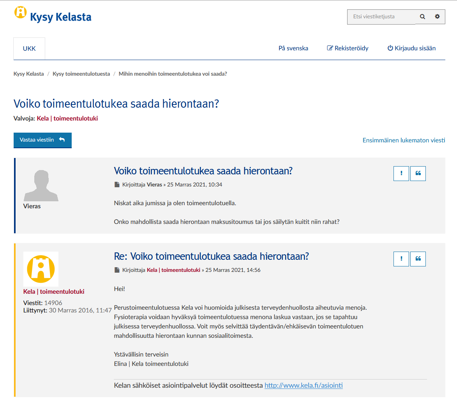Go to Kysy Kelasta breadcrumb
Screen dimensions: 457x401
28,74
